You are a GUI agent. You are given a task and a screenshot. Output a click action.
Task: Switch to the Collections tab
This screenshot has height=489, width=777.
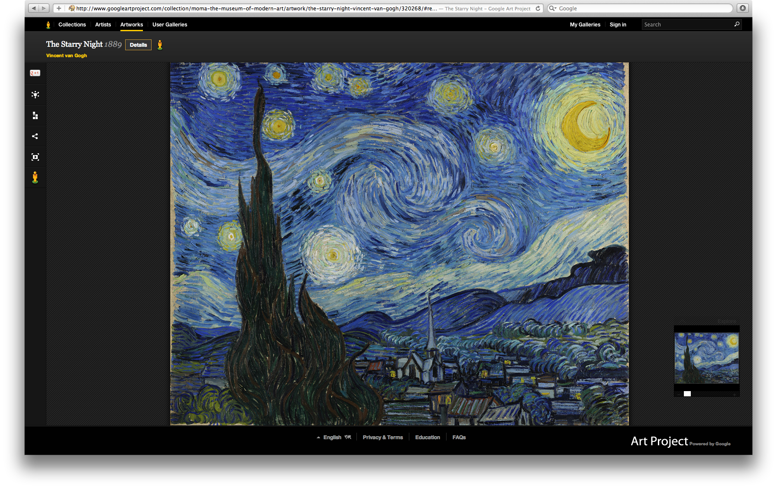pos(72,25)
